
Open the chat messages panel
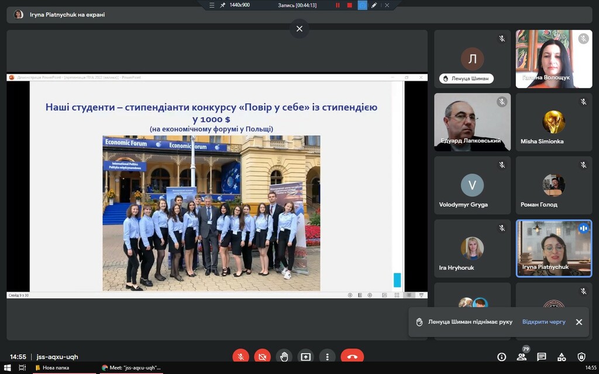(x=542, y=356)
